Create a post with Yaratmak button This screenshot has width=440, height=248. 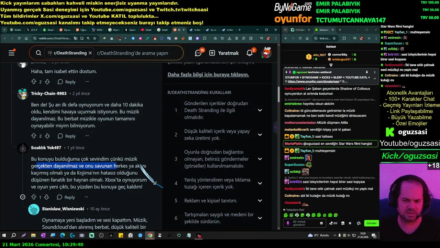pyautogui.click(x=224, y=53)
